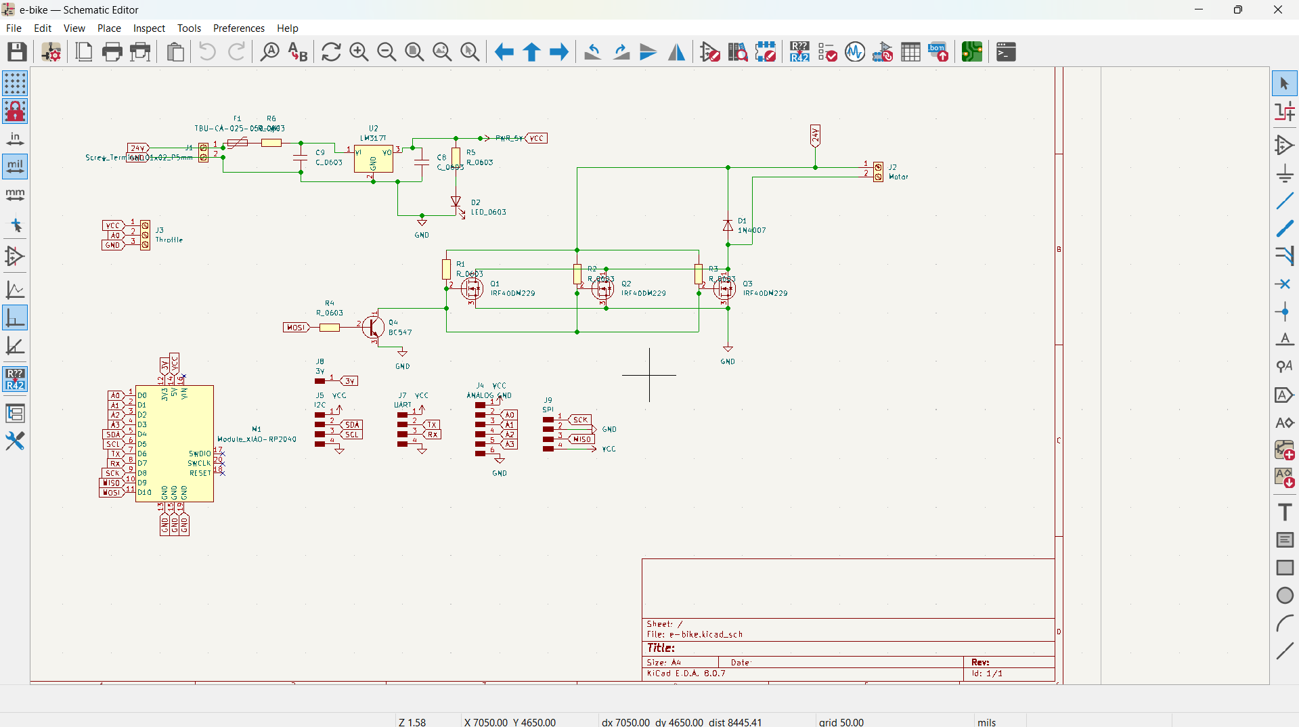1299x727 pixels.
Task: Toggle automatic annotation R?? R42 on left toolbar
Action: click(x=15, y=380)
